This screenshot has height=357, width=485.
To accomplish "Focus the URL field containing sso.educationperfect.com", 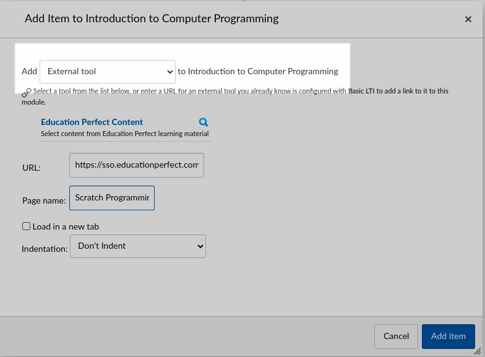I will [136, 165].
